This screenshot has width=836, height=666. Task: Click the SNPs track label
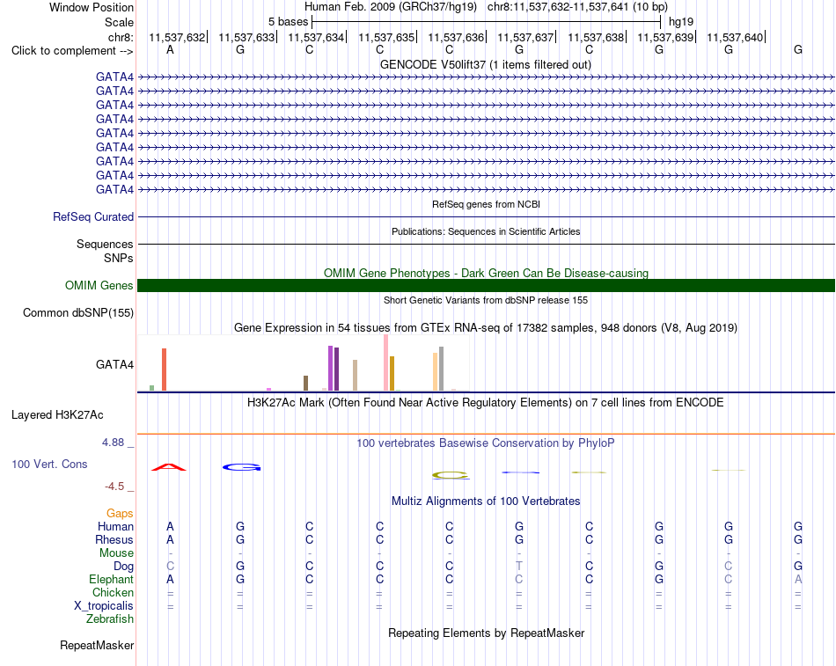pyautogui.click(x=119, y=258)
